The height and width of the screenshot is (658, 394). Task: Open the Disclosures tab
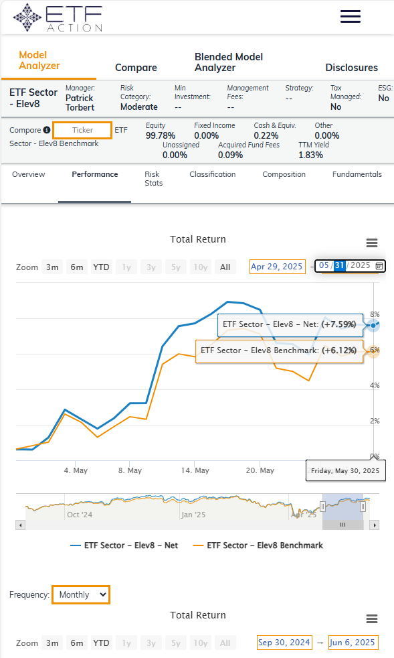[351, 68]
